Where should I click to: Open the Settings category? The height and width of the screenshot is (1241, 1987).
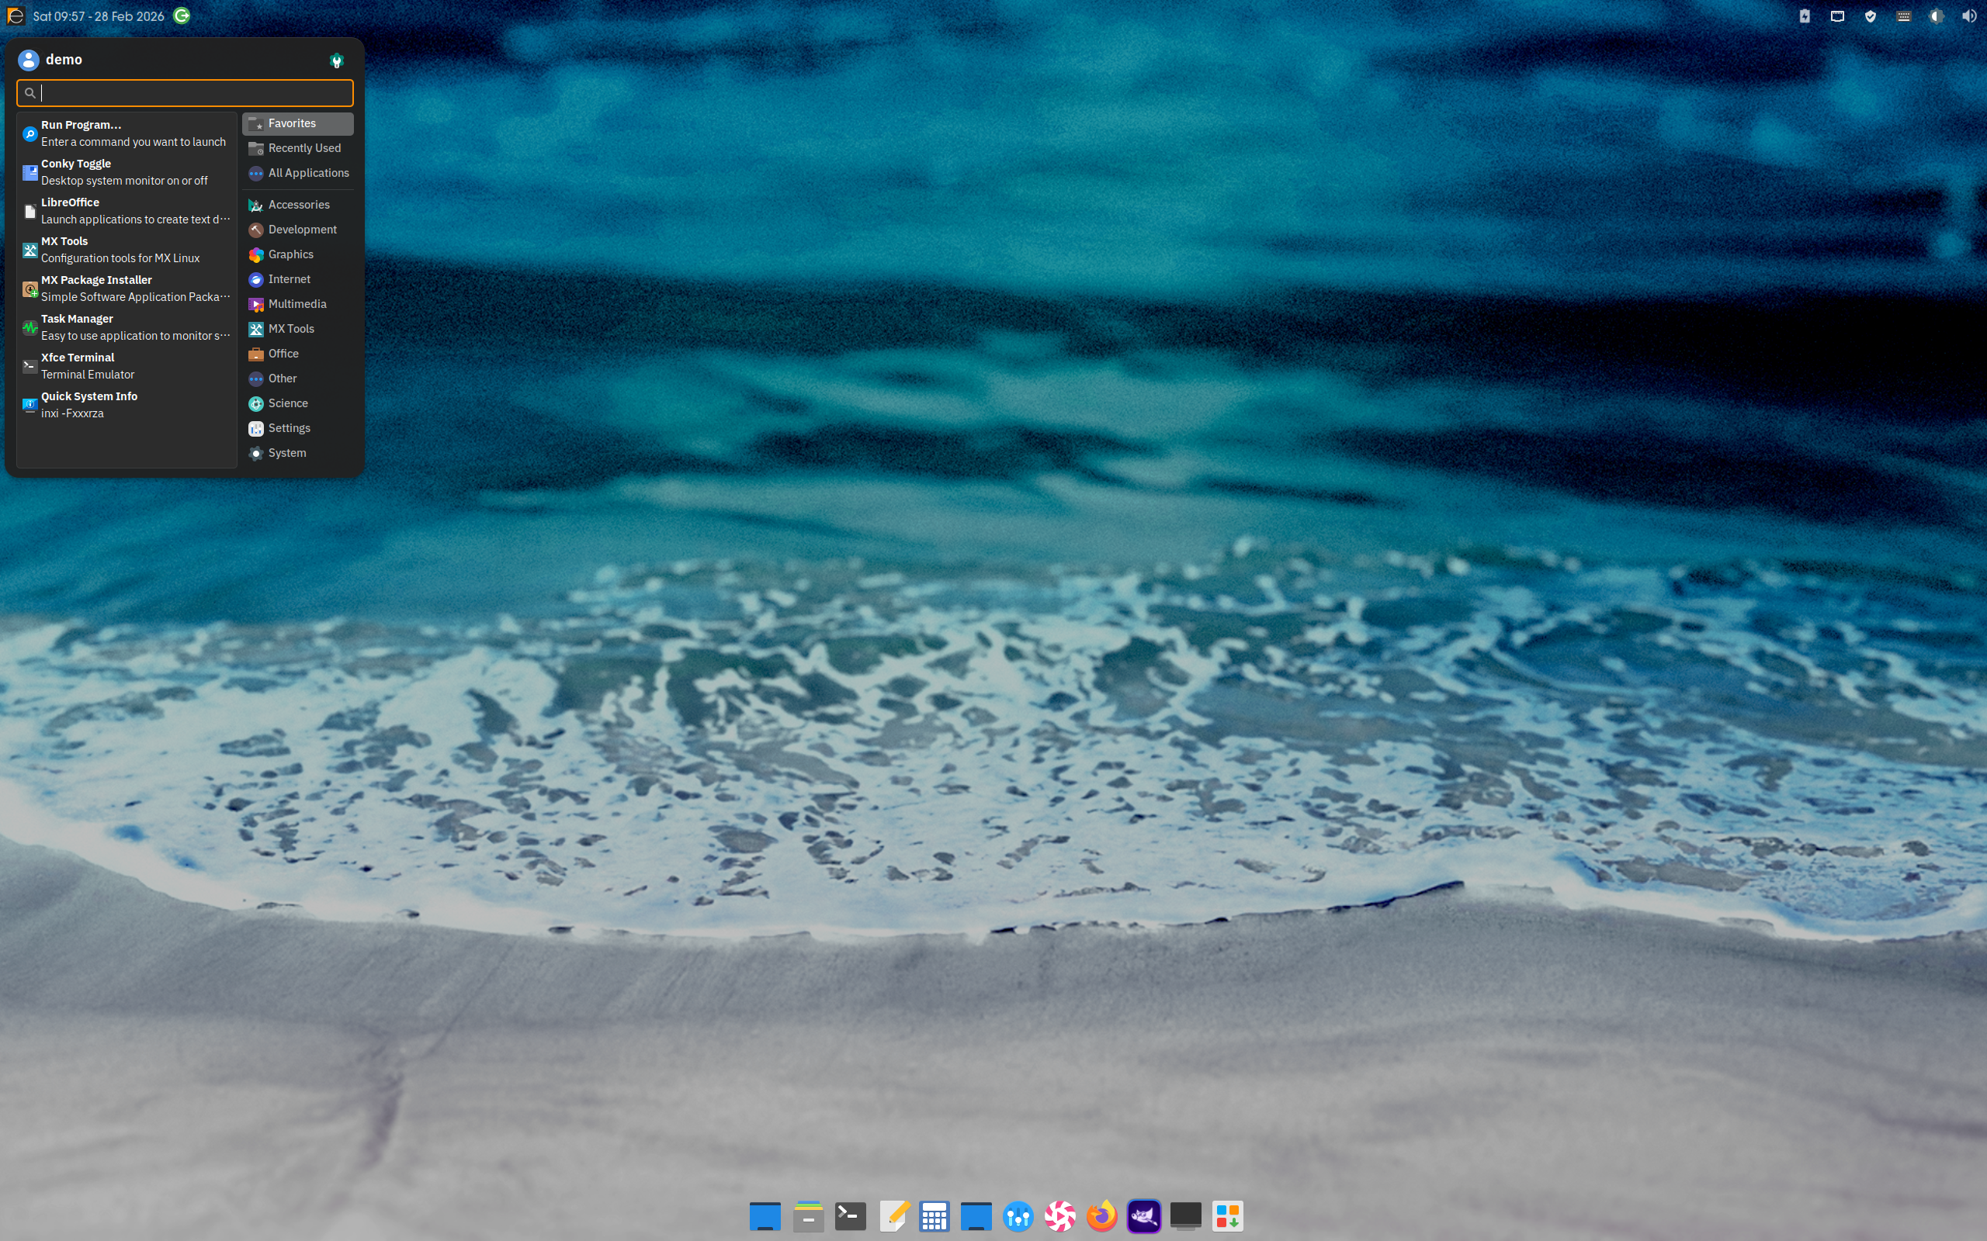pos(298,427)
